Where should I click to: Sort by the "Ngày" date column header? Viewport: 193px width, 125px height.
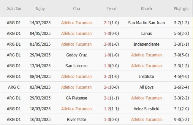[x=40, y=9]
